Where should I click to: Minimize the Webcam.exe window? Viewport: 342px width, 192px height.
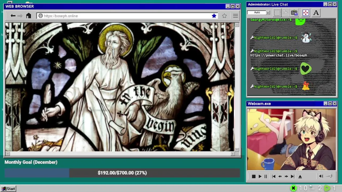[x=325, y=103]
